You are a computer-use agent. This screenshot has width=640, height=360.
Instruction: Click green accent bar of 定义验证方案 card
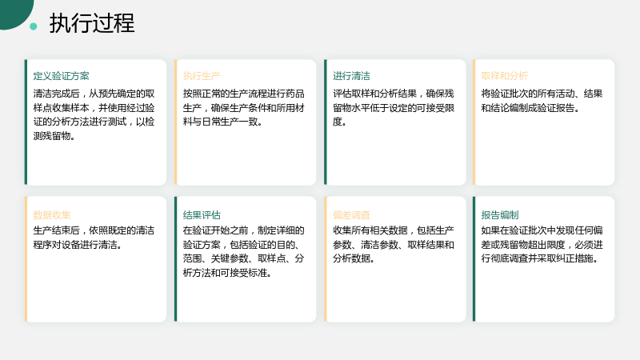pos(26,122)
